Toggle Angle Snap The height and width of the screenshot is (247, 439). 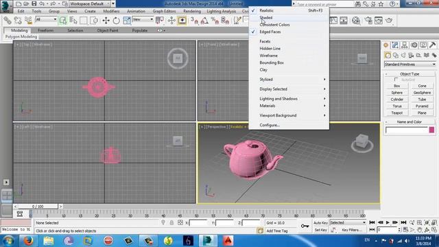pos(204,21)
